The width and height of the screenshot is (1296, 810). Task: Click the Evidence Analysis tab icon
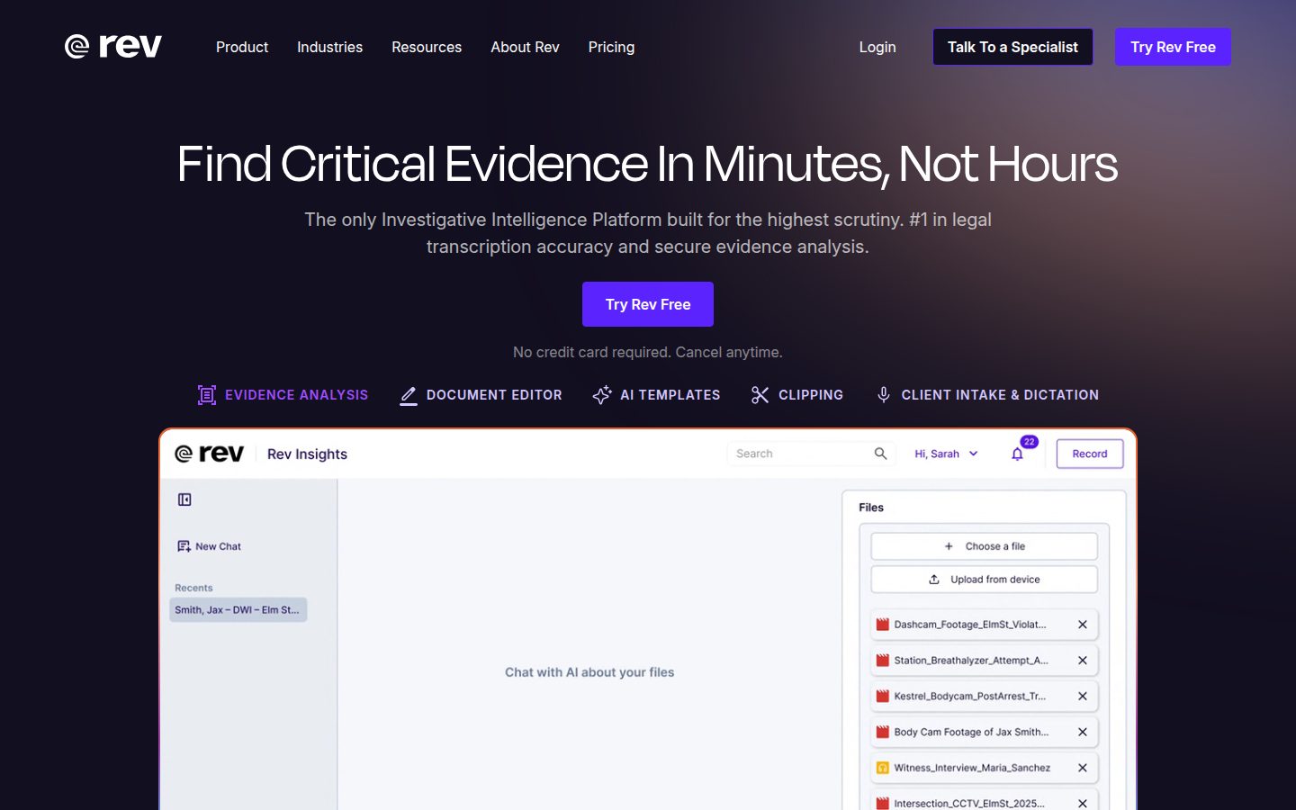207,395
